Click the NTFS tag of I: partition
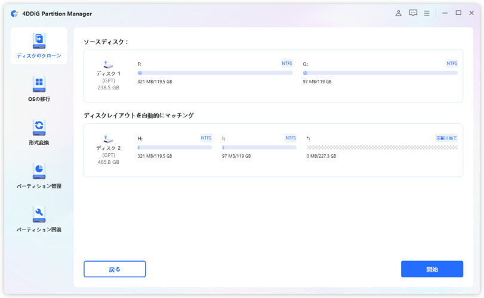Viewport: 484px width, 298px height. click(x=291, y=138)
